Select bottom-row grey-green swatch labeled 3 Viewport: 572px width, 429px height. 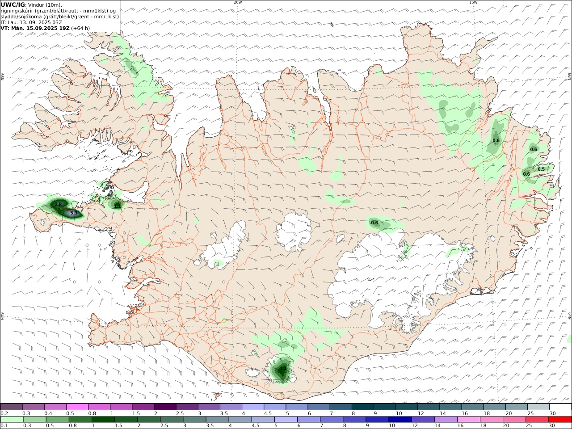(194, 420)
